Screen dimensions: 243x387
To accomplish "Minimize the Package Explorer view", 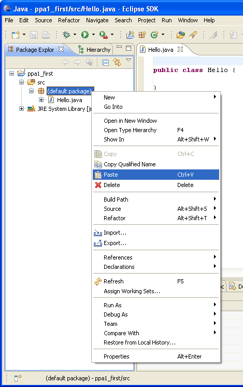I will [x=119, y=47].
